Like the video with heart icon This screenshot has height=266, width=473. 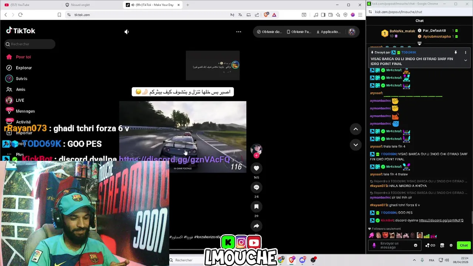[x=256, y=168]
